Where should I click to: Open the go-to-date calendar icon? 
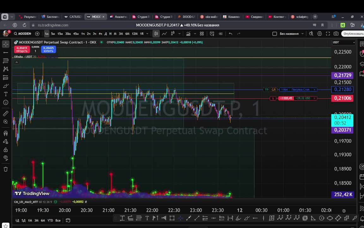pos(68,220)
